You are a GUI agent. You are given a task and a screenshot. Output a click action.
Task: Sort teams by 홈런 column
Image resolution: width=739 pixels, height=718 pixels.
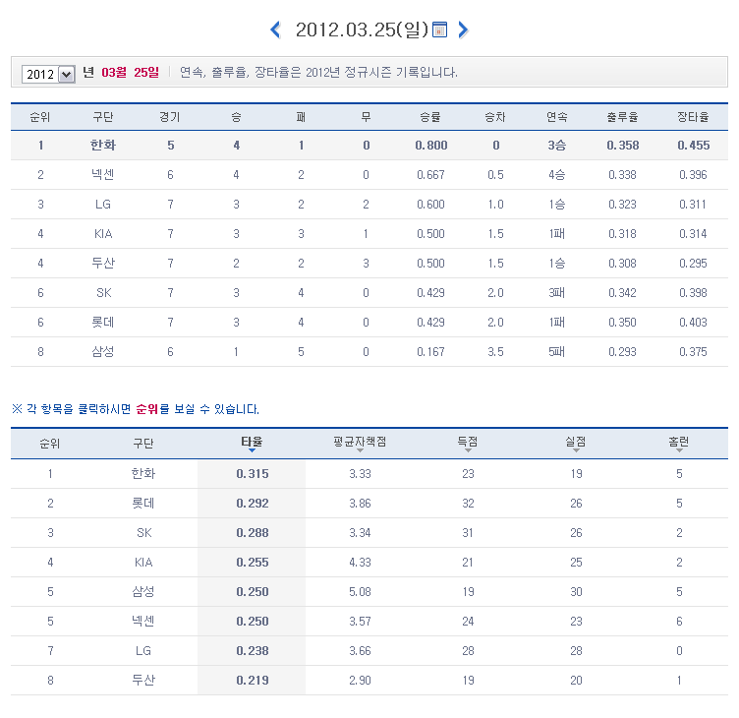pyautogui.click(x=678, y=442)
